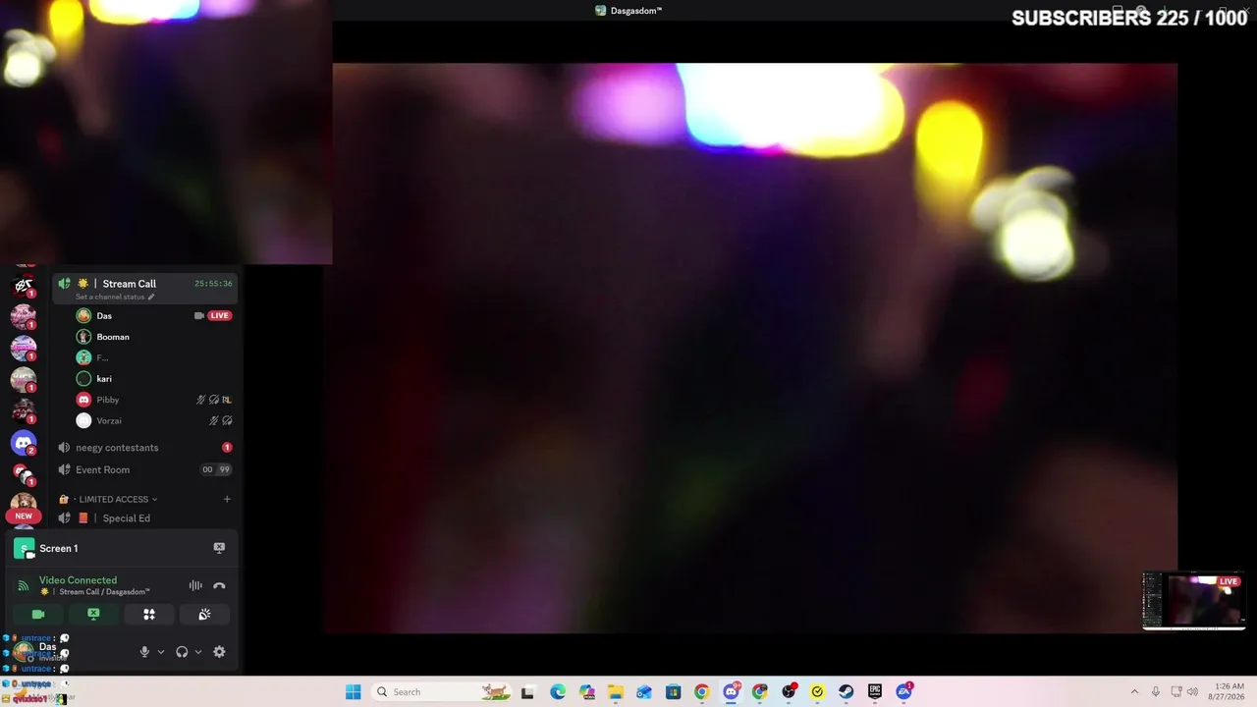This screenshot has width=1257, height=707.
Task: Click system tray microphone icon
Action: click(1156, 692)
